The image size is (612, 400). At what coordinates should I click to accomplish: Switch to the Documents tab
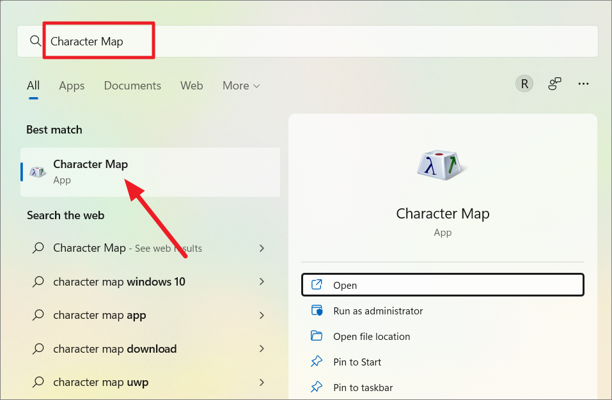(x=132, y=86)
